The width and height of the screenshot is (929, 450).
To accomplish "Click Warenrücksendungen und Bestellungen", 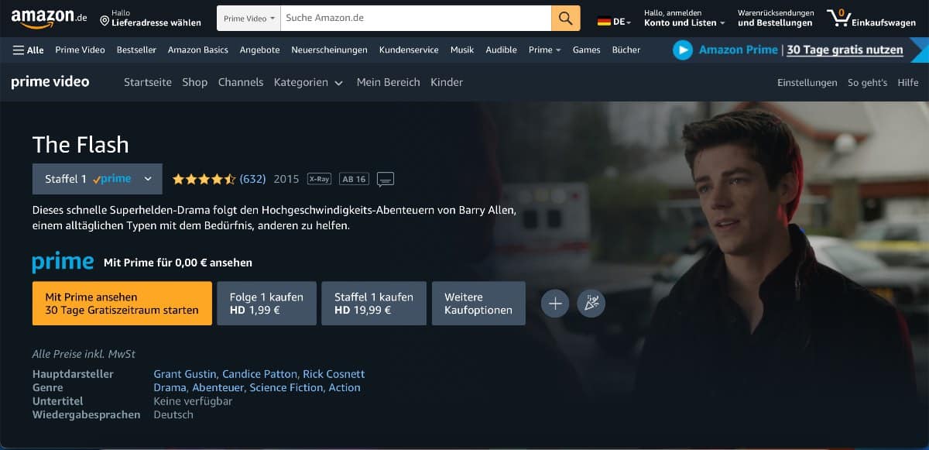I will tap(776, 18).
